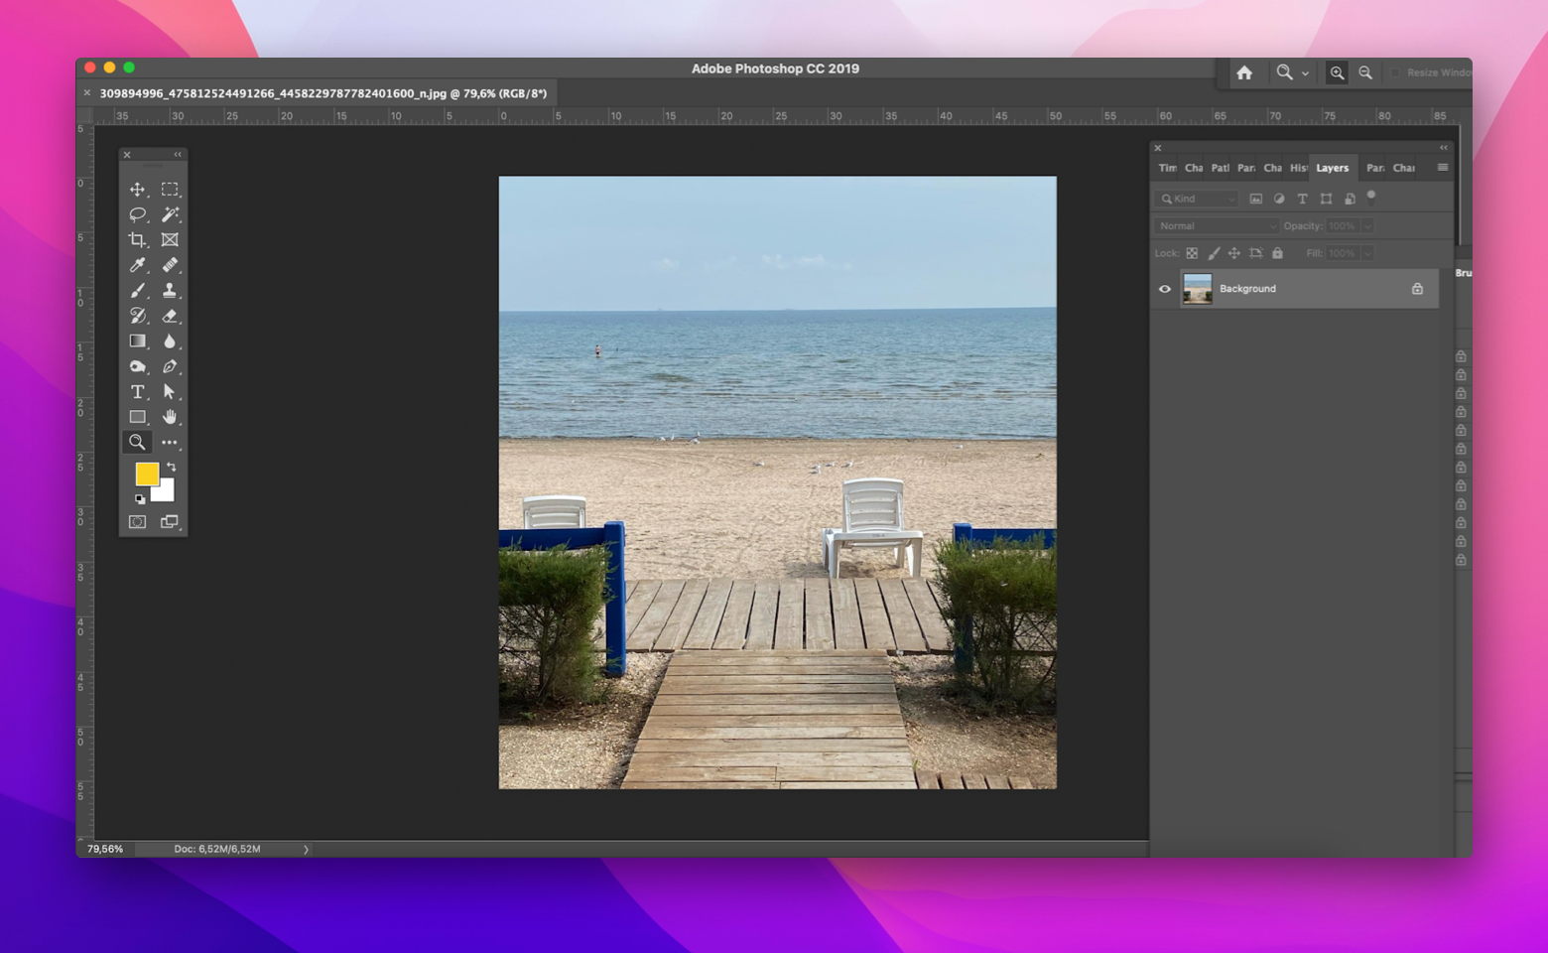Toggle the Background layer visibility eye
Image resolution: width=1548 pixels, height=953 pixels.
[x=1164, y=289]
